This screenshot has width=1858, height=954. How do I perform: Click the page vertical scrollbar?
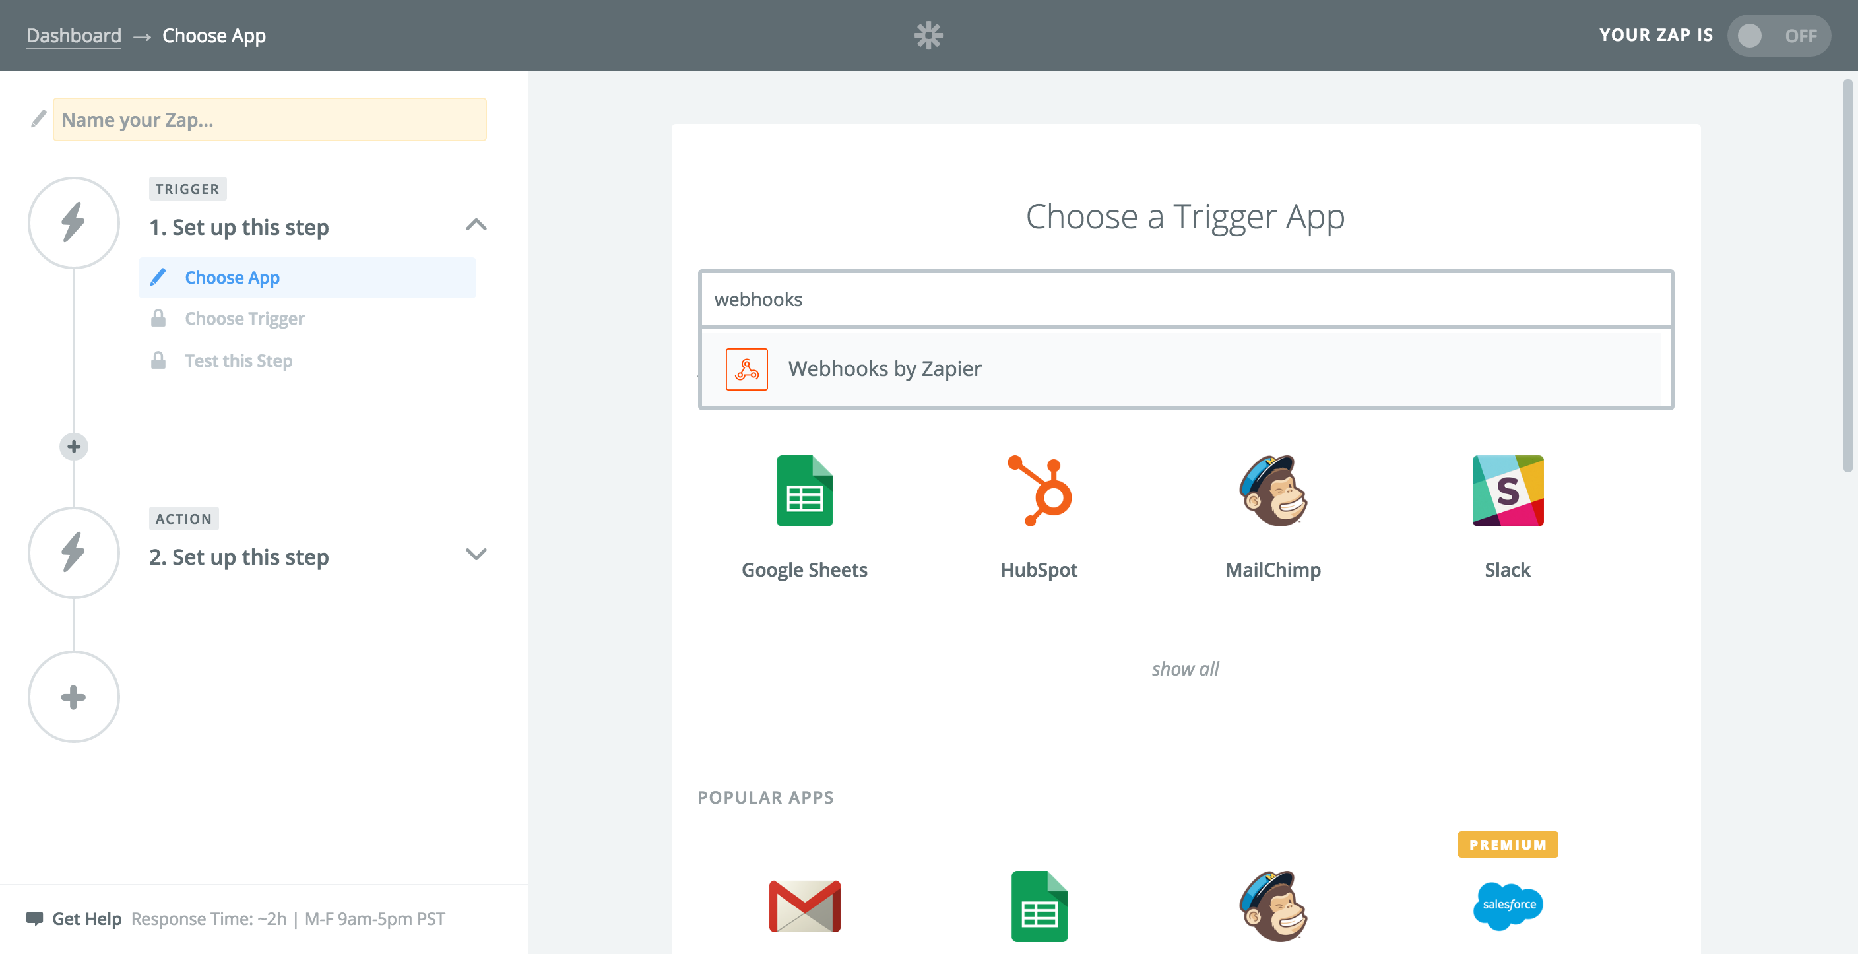click(1848, 276)
